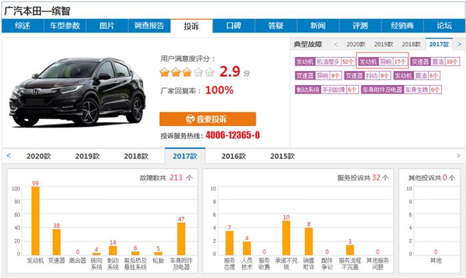Click next arrow in 典型故障 year list

coord(459,44)
